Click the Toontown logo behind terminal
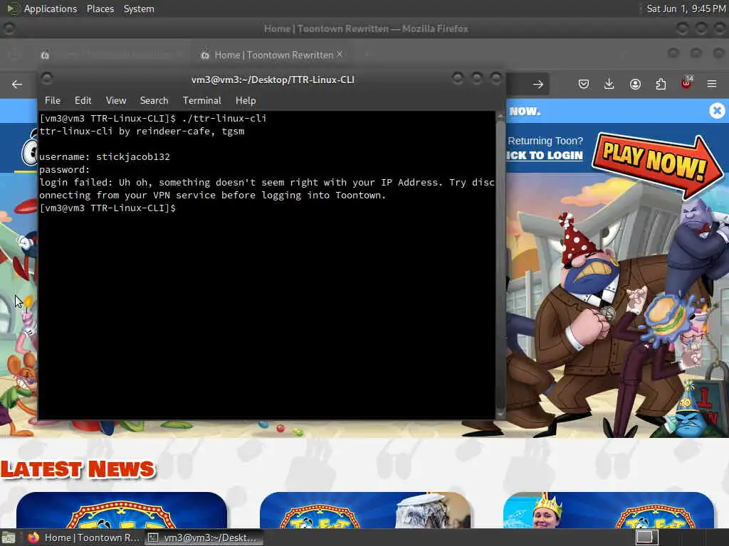This screenshot has height=546, width=729. [29, 149]
